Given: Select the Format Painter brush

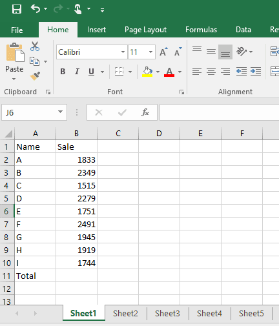Looking at the screenshot, I should [x=35, y=76].
